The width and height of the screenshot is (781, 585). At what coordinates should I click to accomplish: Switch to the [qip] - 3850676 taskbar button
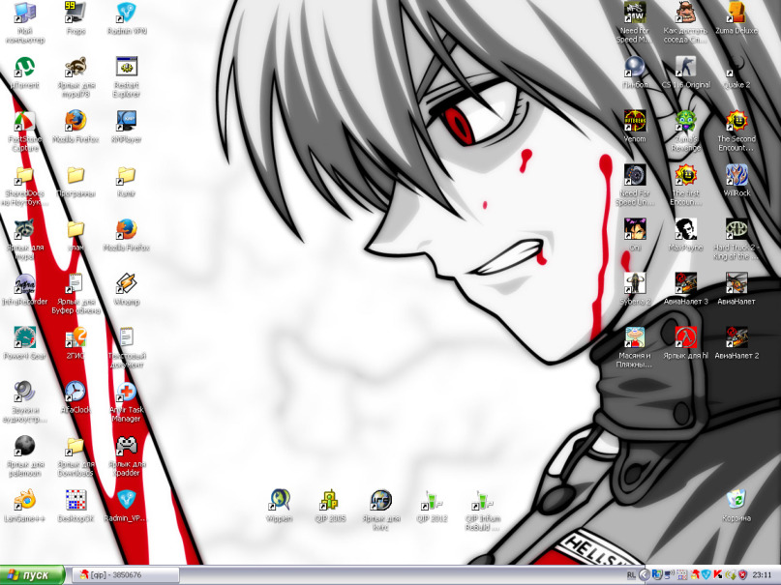126,575
